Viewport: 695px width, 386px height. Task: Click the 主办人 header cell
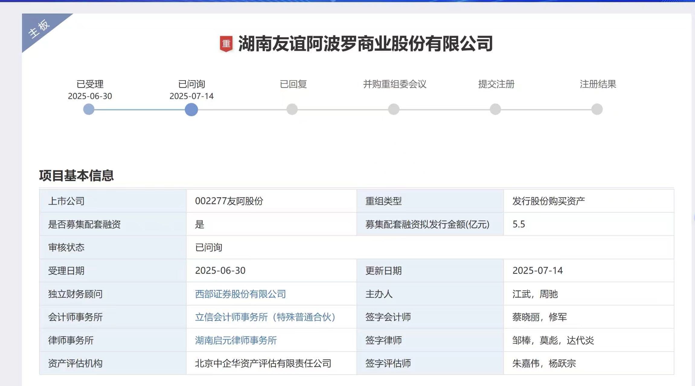430,294
